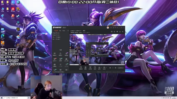
Task: Add a new scene with plus icon
Action: click(68, 31)
